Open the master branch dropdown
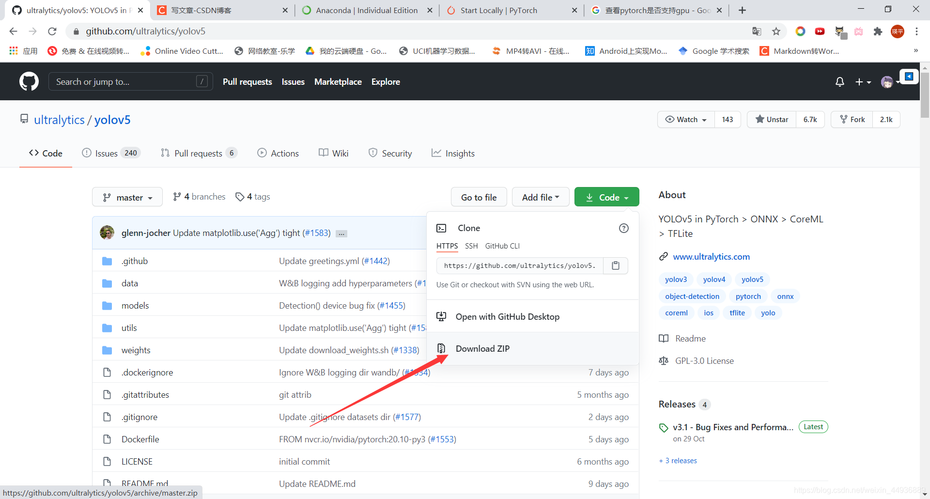 (127, 197)
